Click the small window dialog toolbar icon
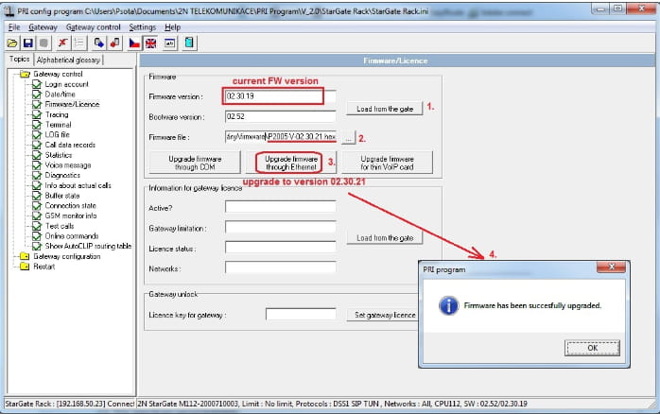The width and height of the screenshot is (660, 414). click(x=169, y=43)
